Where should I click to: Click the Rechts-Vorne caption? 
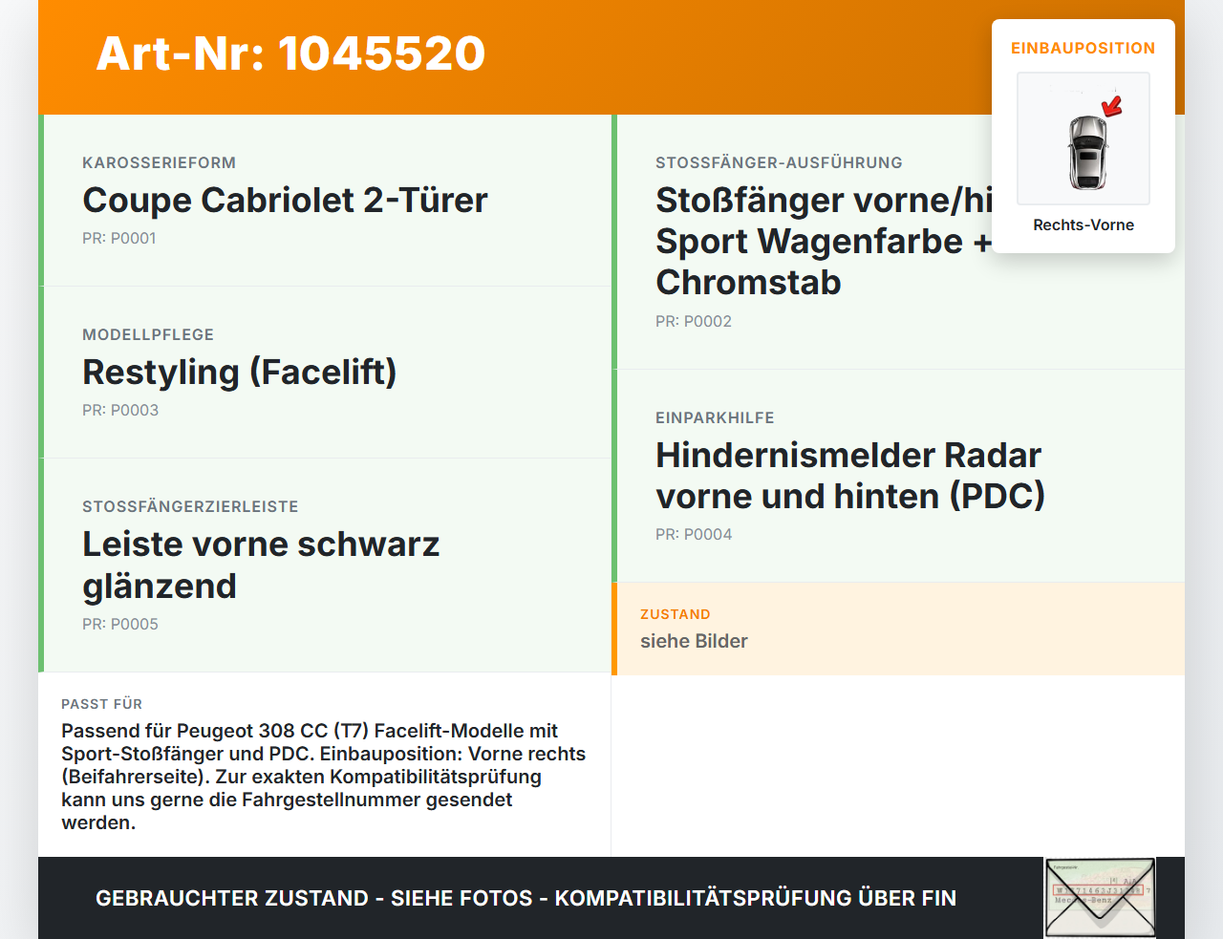pos(1084,224)
